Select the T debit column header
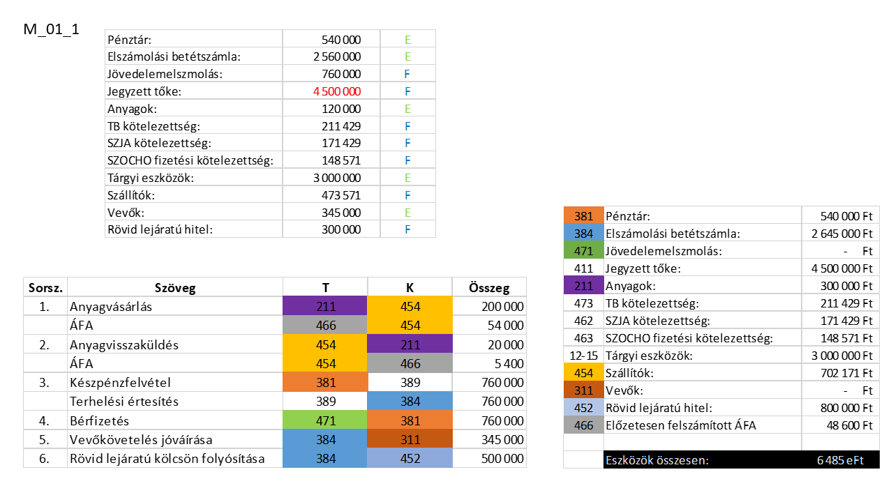 pos(325,287)
